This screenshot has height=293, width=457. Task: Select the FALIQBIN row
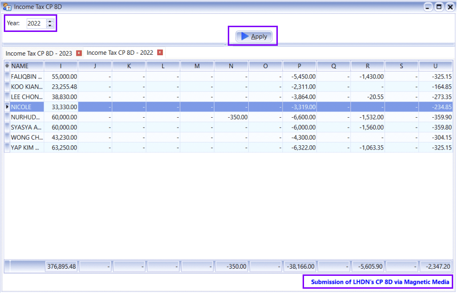click(27, 76)
